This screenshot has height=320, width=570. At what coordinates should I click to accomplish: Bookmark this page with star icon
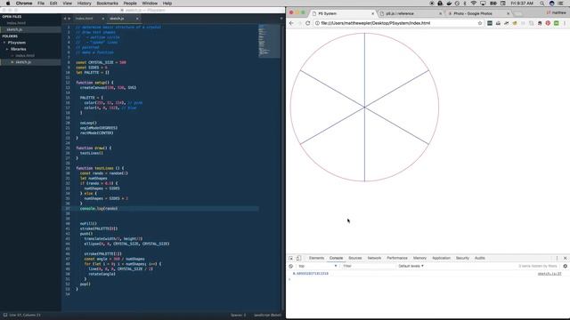(x=480, y=23)
